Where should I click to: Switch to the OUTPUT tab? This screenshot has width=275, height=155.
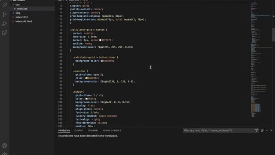pos(79,130)
